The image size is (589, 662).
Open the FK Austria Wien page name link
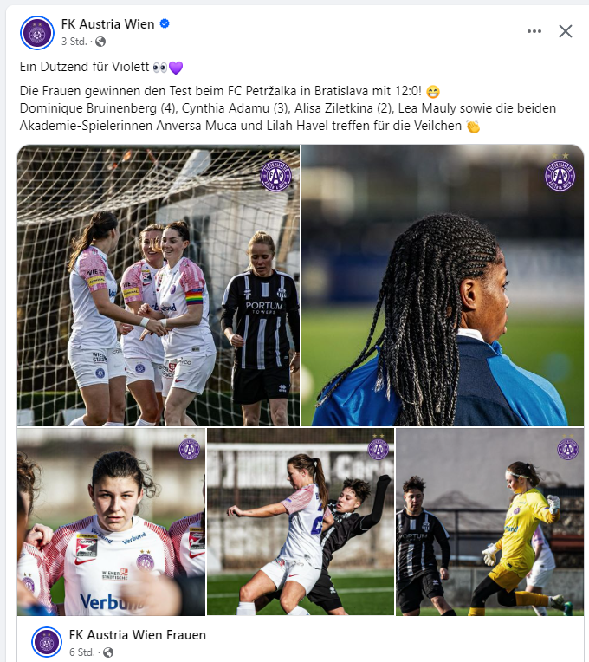click(108, 24)
